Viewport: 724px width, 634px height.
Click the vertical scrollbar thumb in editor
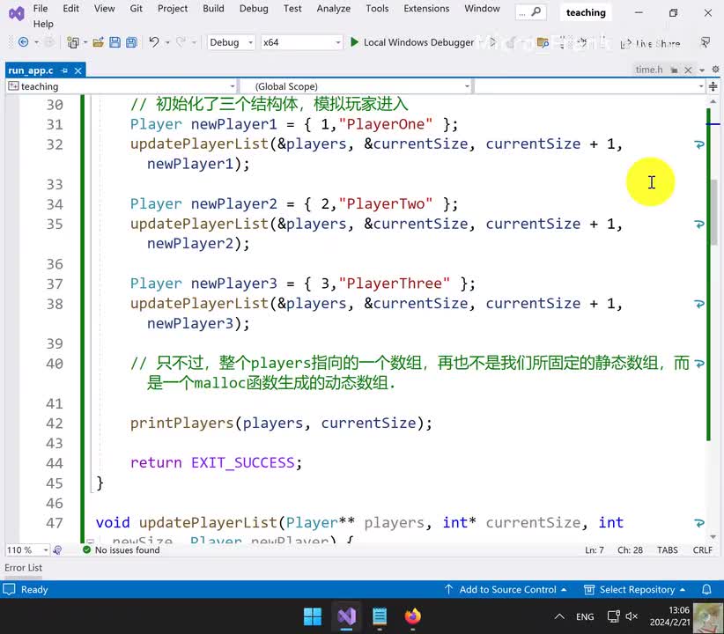[x=713, y=212]
